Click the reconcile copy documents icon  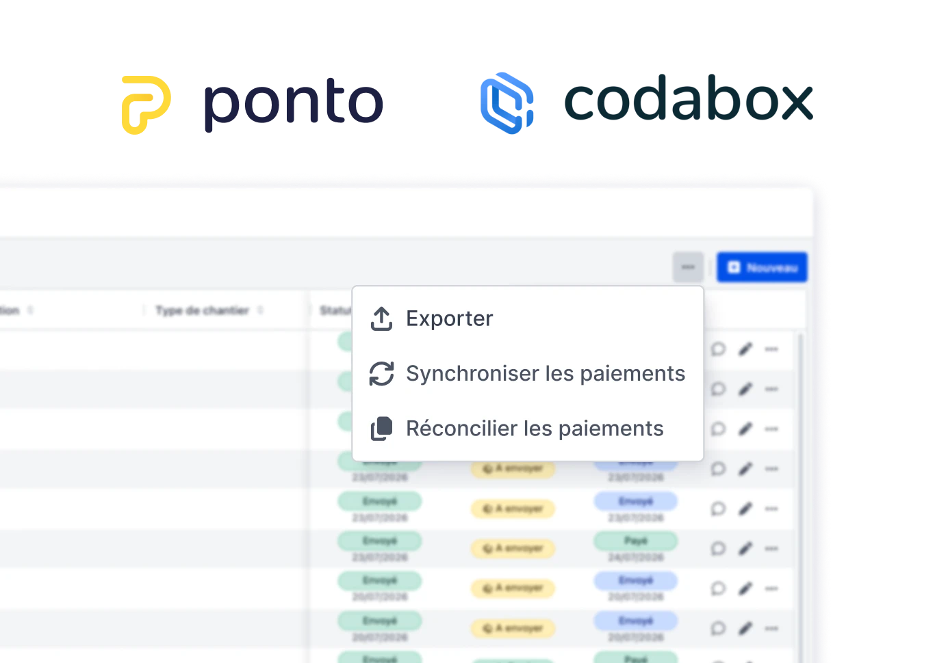pyautogui.click(x=381, y=429)
